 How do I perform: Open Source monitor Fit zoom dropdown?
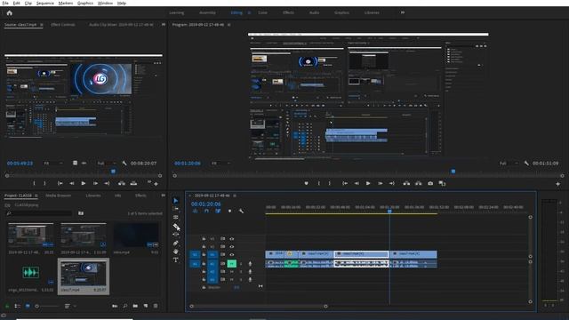coord(53,164)
